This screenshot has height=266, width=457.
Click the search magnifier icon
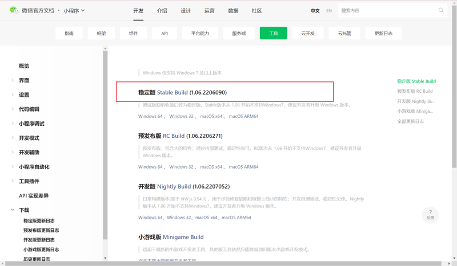(441, 10)
